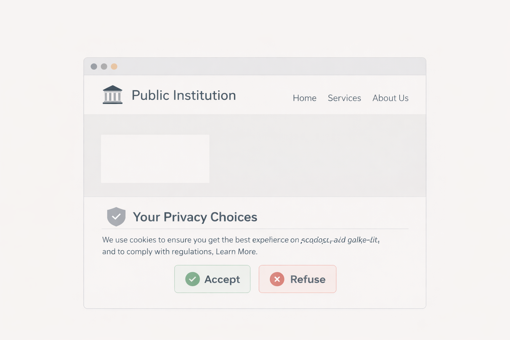Select the white placeholder box in banner
Image resolution: width=510 pixels, height=340 pixels.
click(x=155, y=159)
